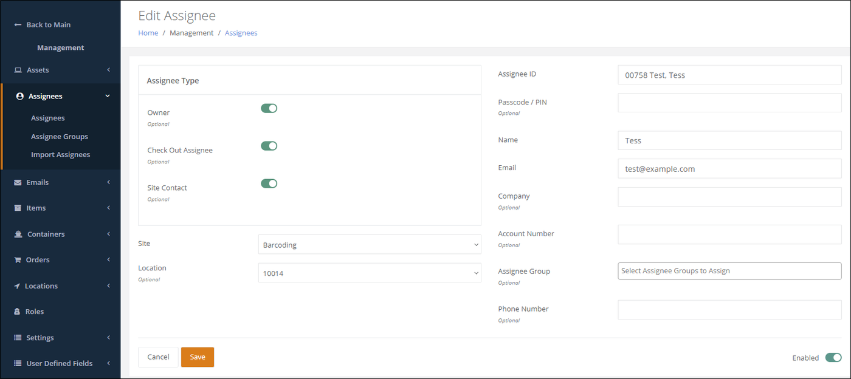Select the Locations menu label
The image size is (851, 379).
(x=41, y=286)
